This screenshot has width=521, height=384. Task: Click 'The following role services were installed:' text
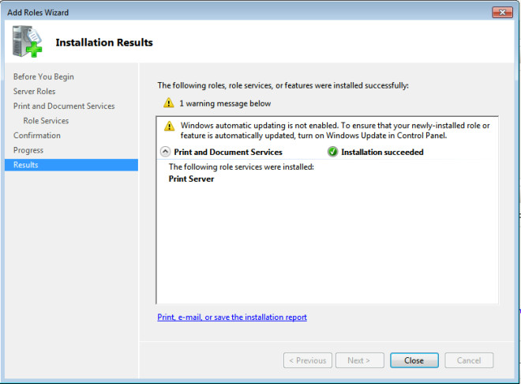242,167
